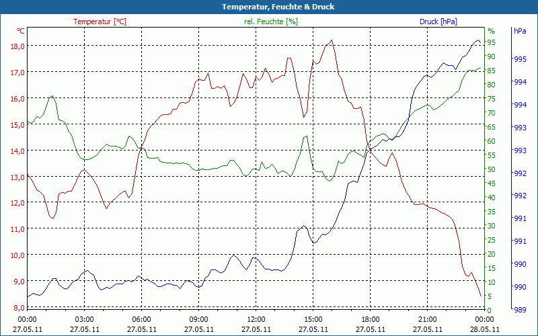Click the '13,0' temperature axis value

coord(17,177)
